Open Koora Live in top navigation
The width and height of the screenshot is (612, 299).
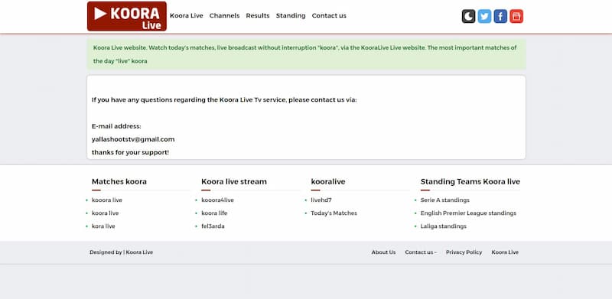tap(187, 15)
